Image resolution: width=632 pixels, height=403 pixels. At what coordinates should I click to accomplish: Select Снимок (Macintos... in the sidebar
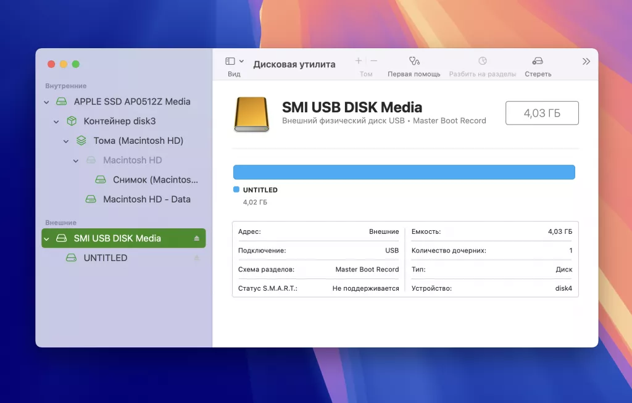[x=148, y=179]
